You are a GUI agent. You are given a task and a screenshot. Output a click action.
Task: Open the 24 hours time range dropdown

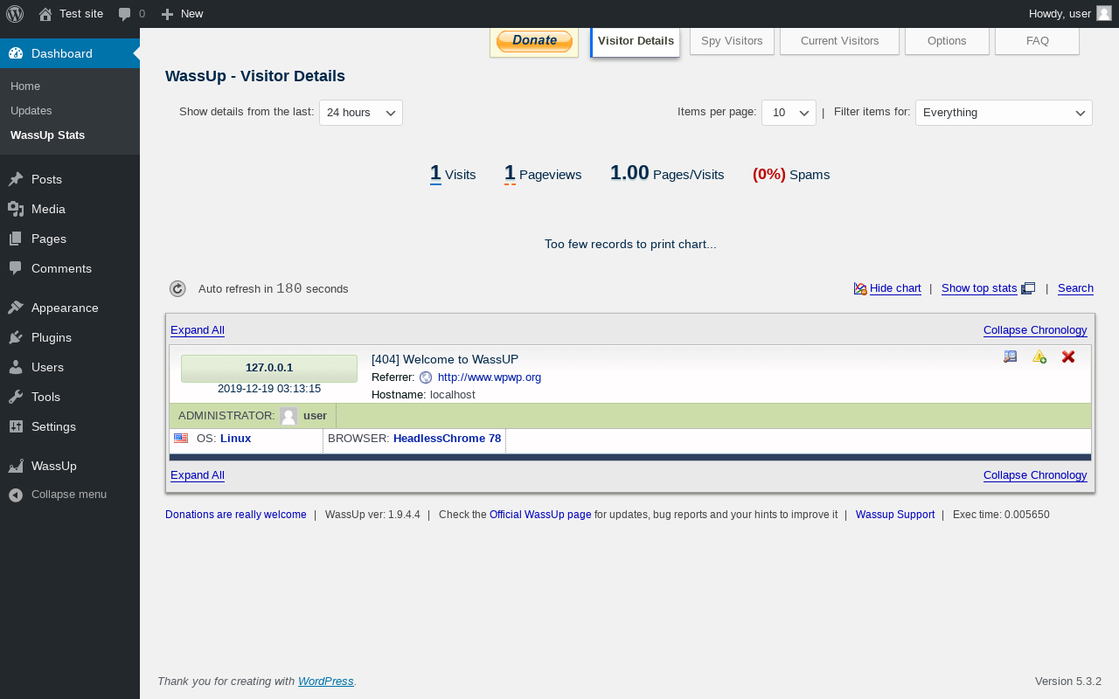(x=361, y=113)
